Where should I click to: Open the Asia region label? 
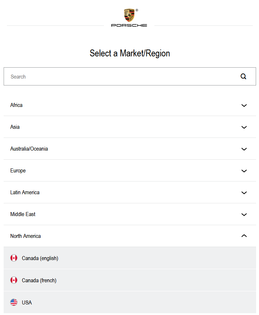[15, 127]
